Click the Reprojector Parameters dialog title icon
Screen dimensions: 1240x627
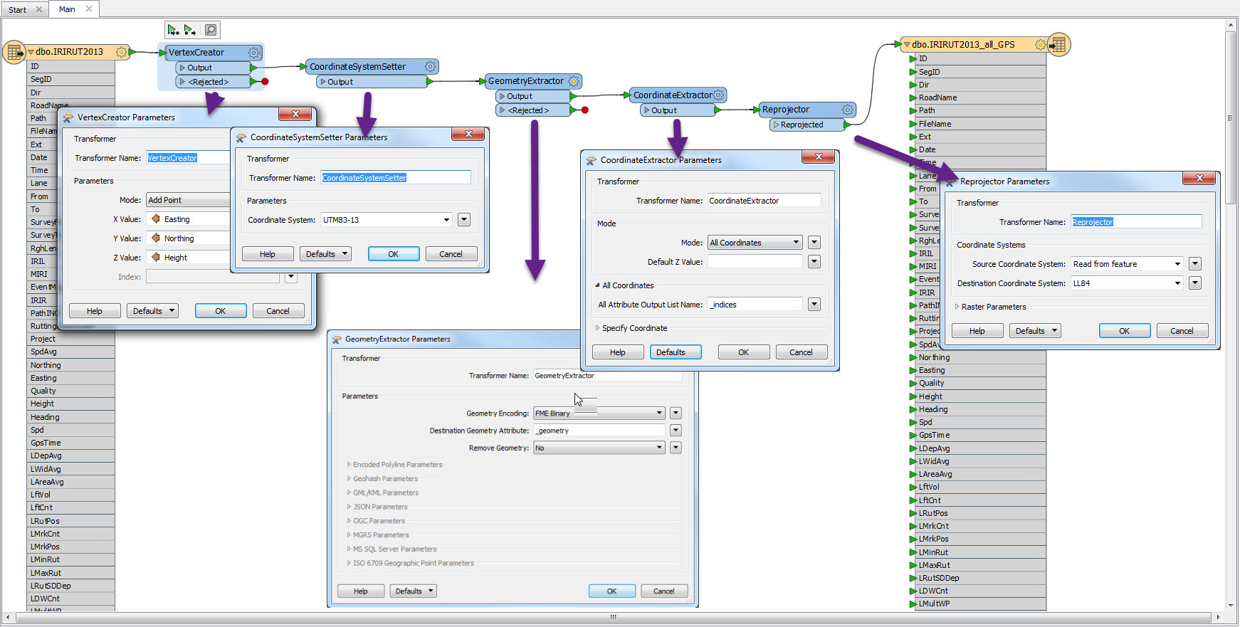pos(950,181)
